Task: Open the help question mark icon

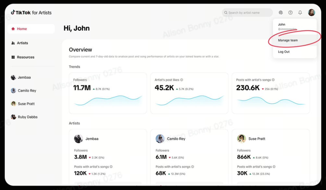Action: [290, 13]
